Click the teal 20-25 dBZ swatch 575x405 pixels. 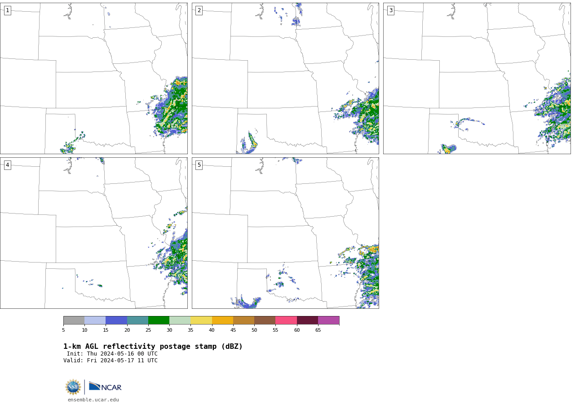[x=137, y=320]
